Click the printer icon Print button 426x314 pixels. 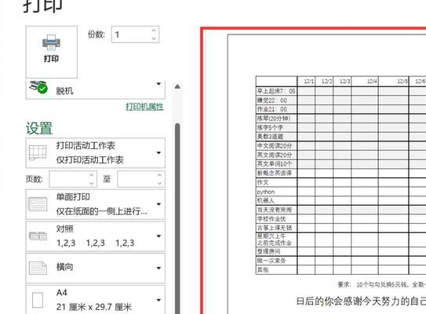click(x=51, y=52)
